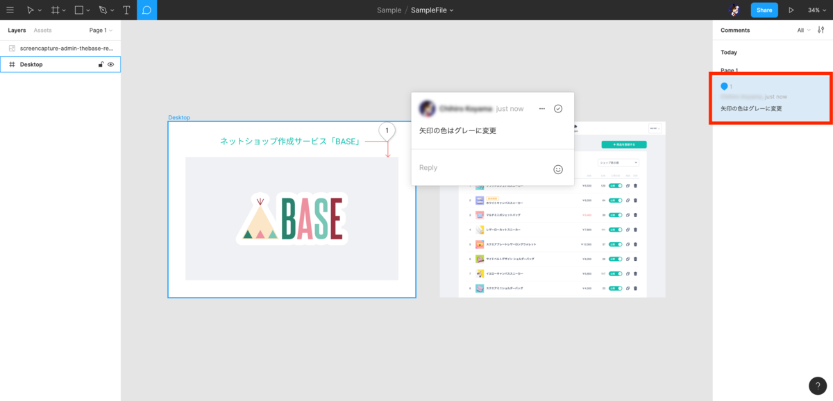This screenshot has height=401, width=833.
Task: Click the blue comment pin icon in panel
Action: (725, 87)
